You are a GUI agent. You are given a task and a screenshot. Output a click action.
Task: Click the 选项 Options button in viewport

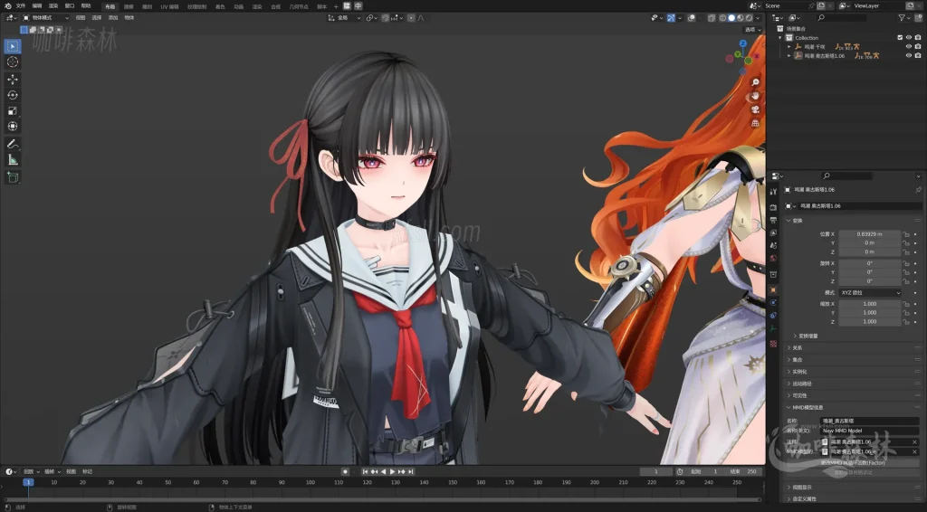click(x=753, y=30)
